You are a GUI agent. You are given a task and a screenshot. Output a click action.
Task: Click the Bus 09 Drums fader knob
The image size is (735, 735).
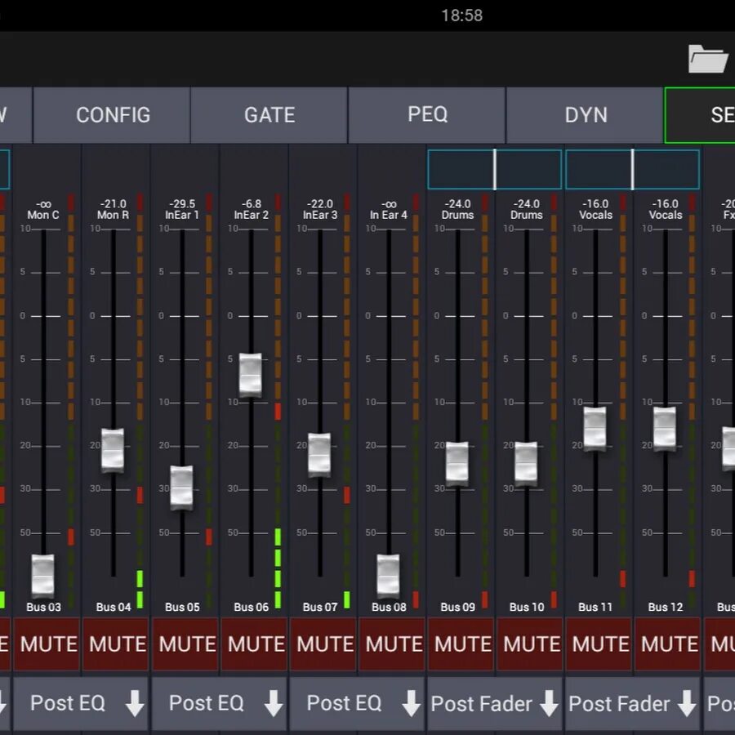point(457,463)
